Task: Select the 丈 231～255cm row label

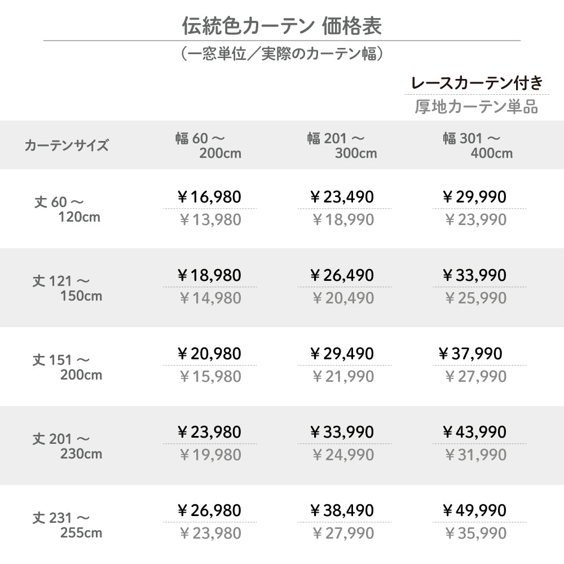Action: click(x=67, y=525)
